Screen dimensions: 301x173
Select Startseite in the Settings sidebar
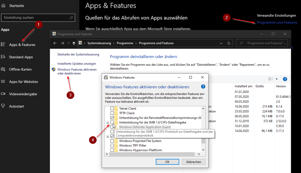click(x=16, y=5)
